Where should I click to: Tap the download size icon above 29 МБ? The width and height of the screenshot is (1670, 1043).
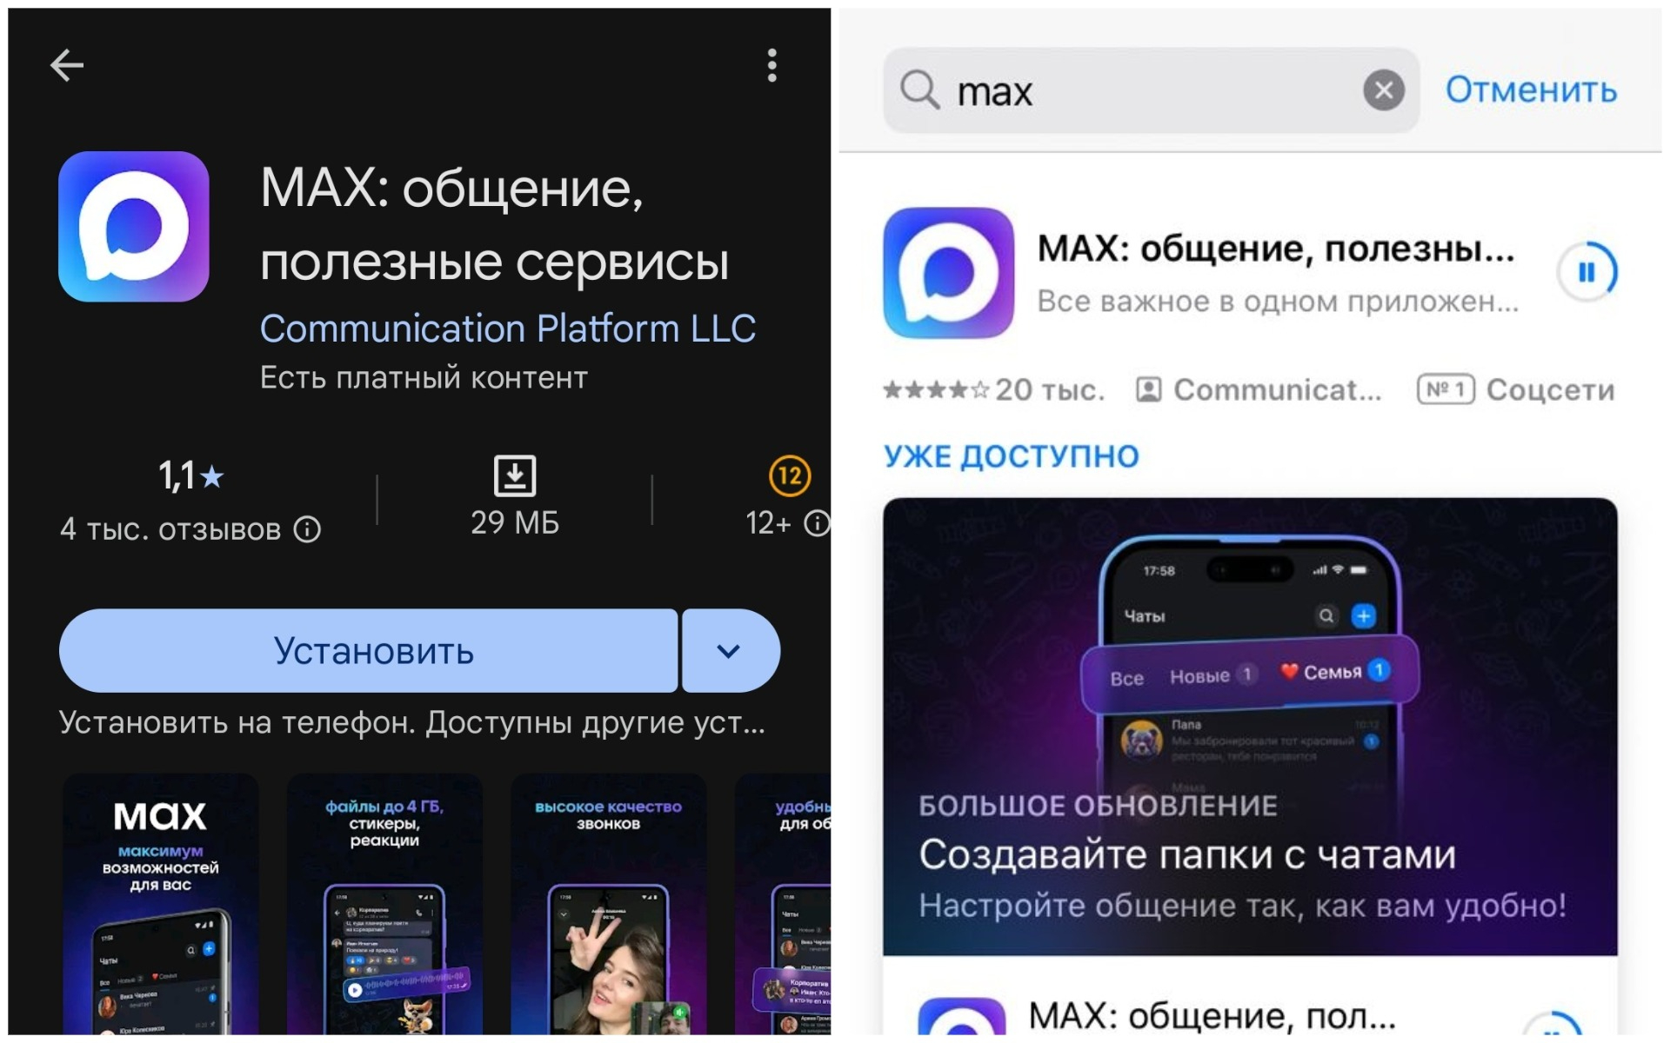(515, 475)
